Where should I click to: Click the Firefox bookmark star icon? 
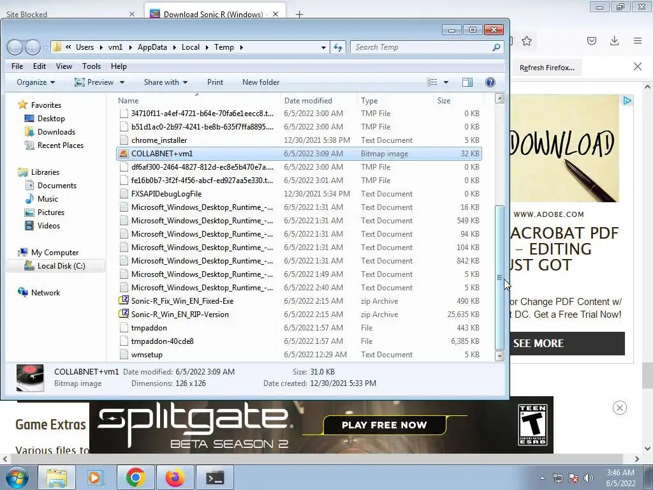[x=527, y=41]
